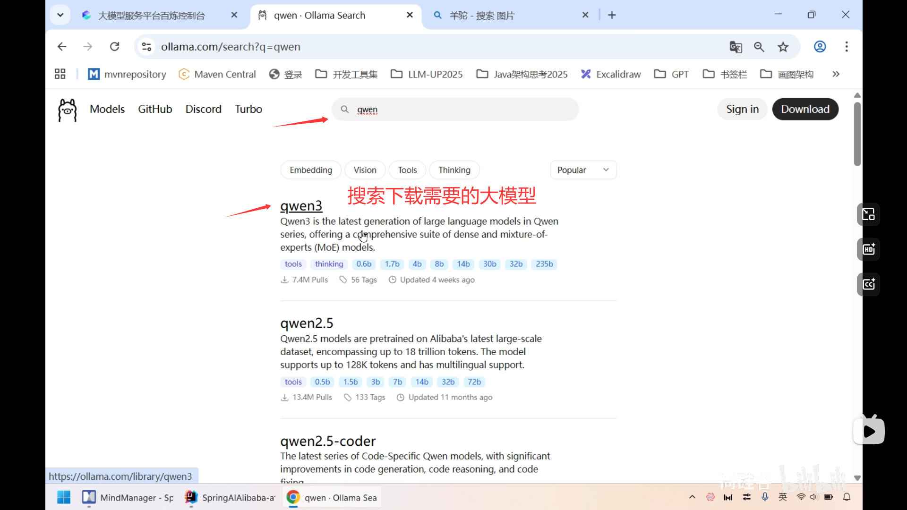
Task: Open the browser profile avatar icon
Action: click(820, 46)
